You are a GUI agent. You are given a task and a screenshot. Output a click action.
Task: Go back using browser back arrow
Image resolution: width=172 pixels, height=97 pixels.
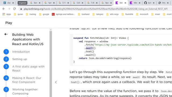click(4, 9)
